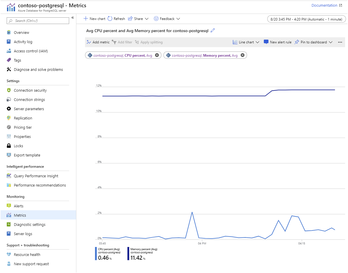This screenshot has width=348, height=273.
Task: Click the pencil icon to rename chart
Action: pos(213,31)
